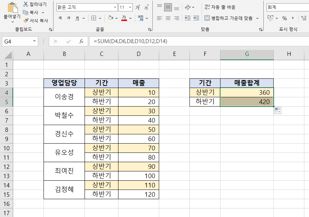
Task: Select cell G5 showing 420
Action: [x=247, y=102]
